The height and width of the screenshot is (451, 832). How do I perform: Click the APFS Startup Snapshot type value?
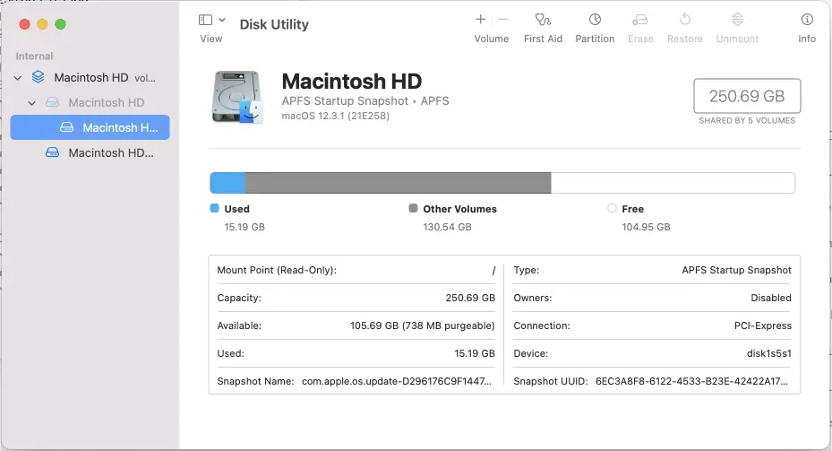[x=736, y=270]
